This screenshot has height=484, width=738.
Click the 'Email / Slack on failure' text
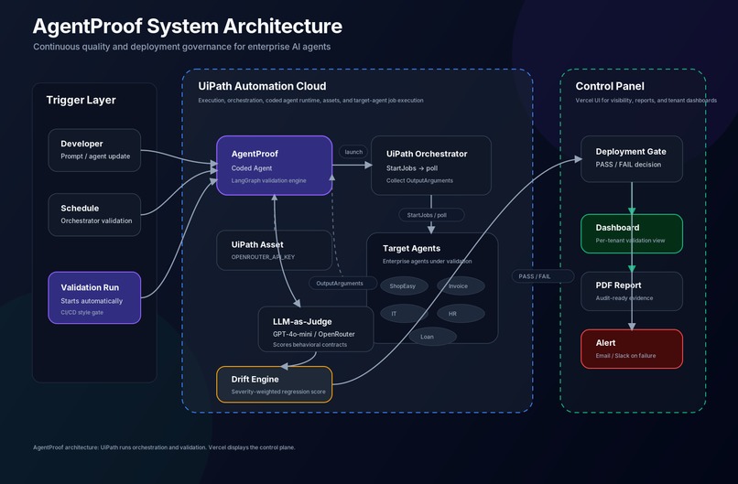[625, 356]
